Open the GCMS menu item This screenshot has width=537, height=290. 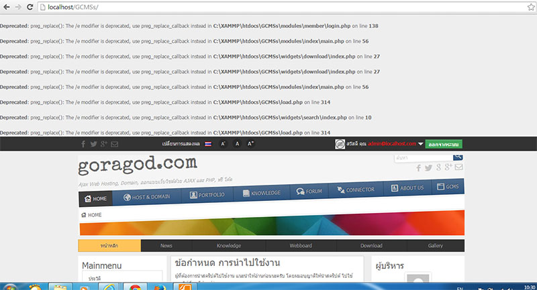(448, 186)
